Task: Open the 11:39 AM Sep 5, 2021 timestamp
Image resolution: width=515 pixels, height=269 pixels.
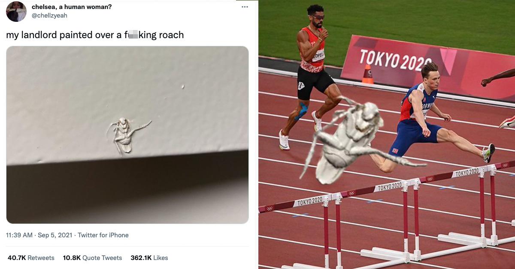Action: coord(39,235)
